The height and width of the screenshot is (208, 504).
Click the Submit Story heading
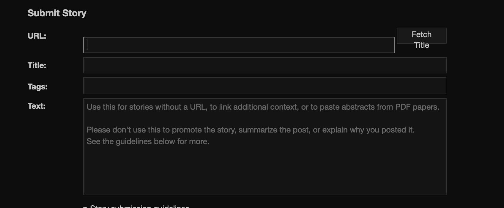click(x=56, y=13)
